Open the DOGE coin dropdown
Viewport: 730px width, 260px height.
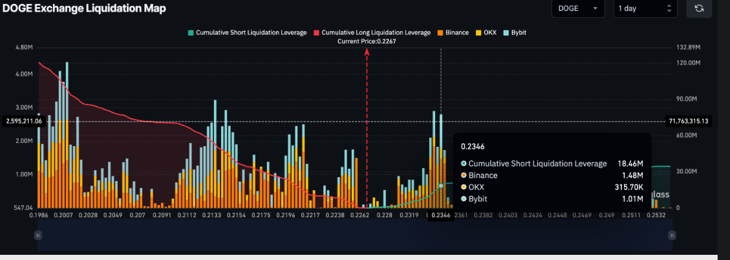[x=578, y=8]
